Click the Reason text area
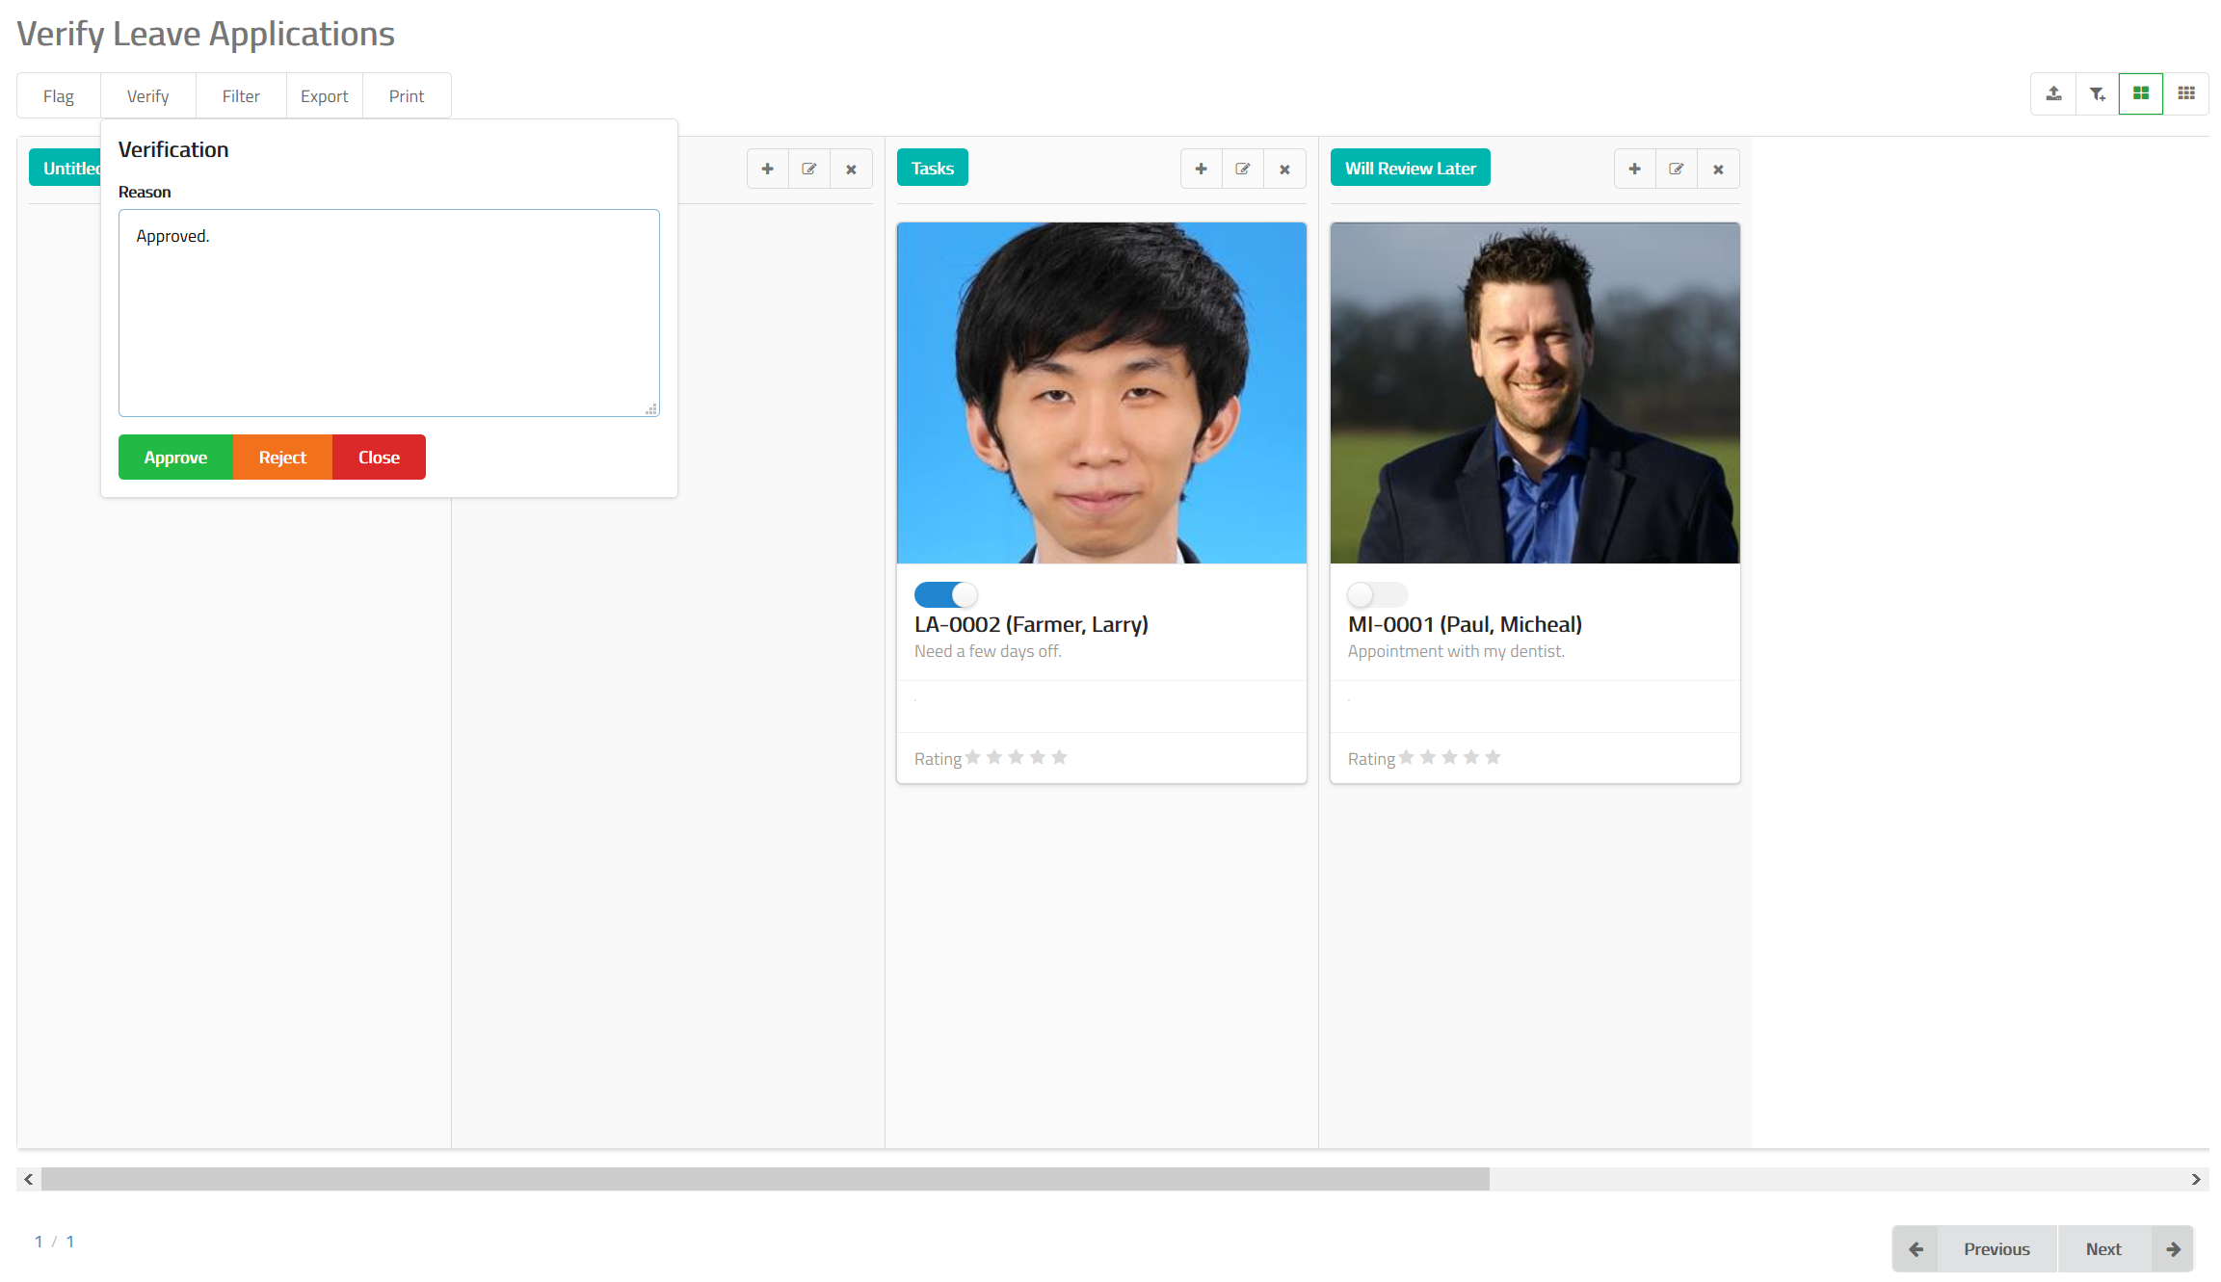 [x=388, y=313]
